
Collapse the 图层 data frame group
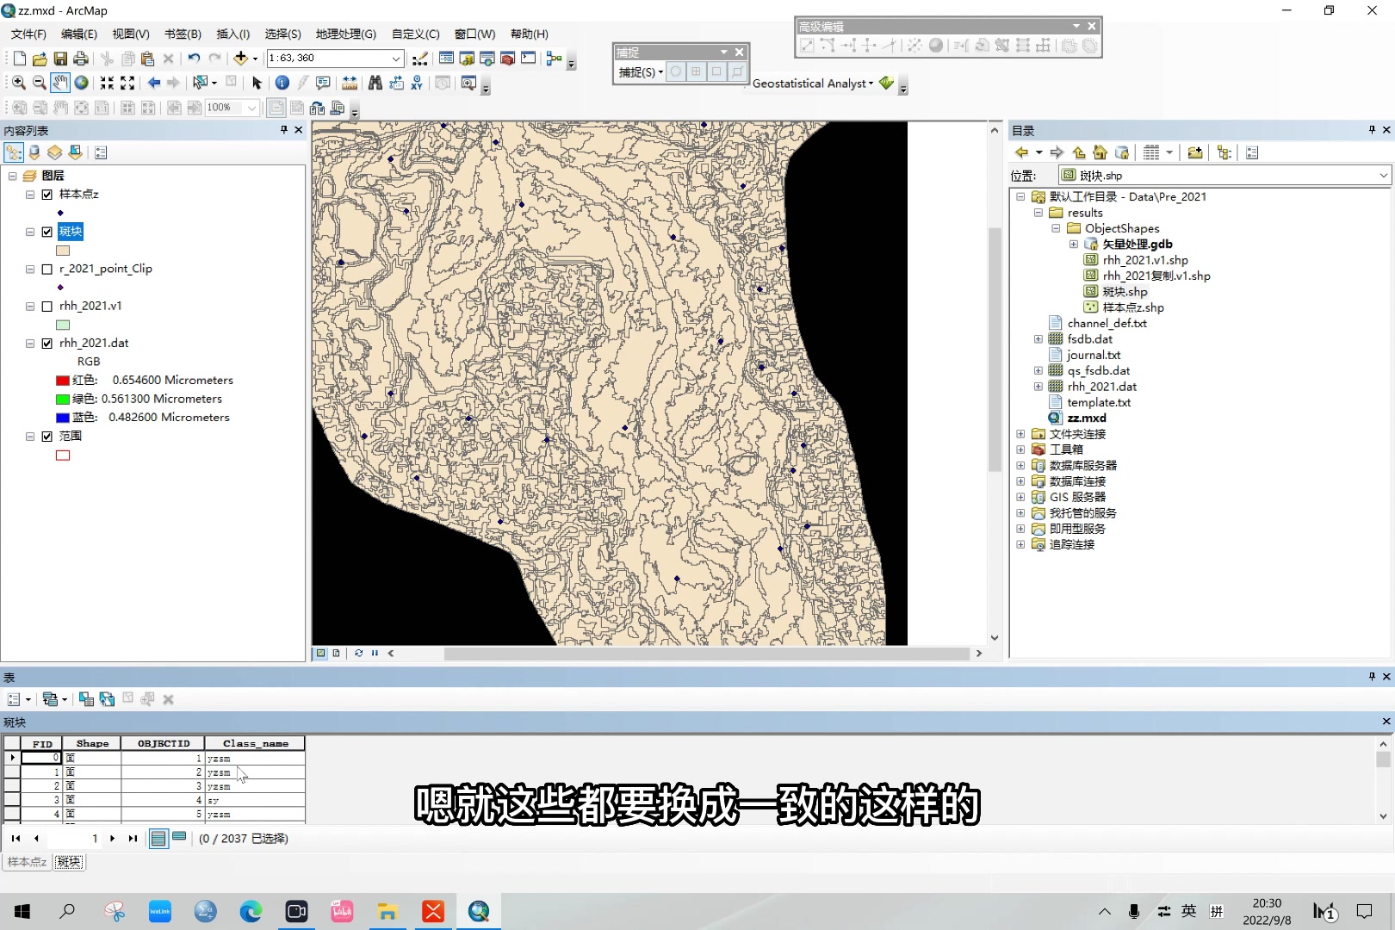tap(13, 176)
